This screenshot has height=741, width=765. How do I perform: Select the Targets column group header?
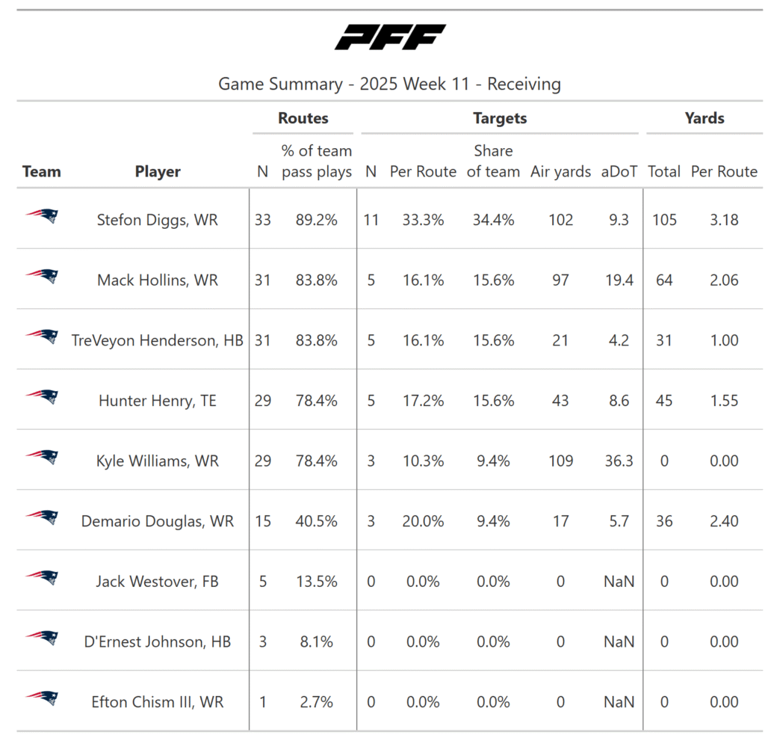pos(500,118)
